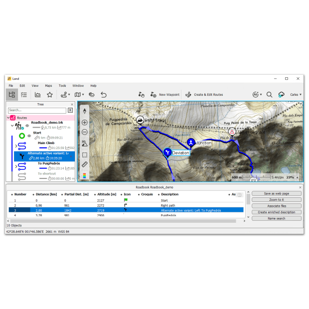
Task: Click the map book toolbar icon
Action: click(x=78, y=95)
